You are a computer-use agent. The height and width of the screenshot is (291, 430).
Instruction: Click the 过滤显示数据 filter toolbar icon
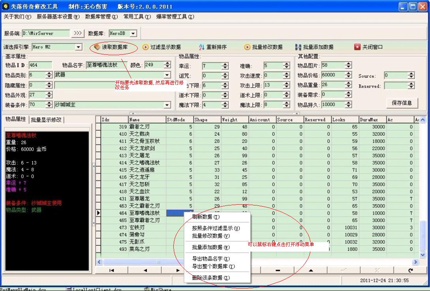[145, 47]
